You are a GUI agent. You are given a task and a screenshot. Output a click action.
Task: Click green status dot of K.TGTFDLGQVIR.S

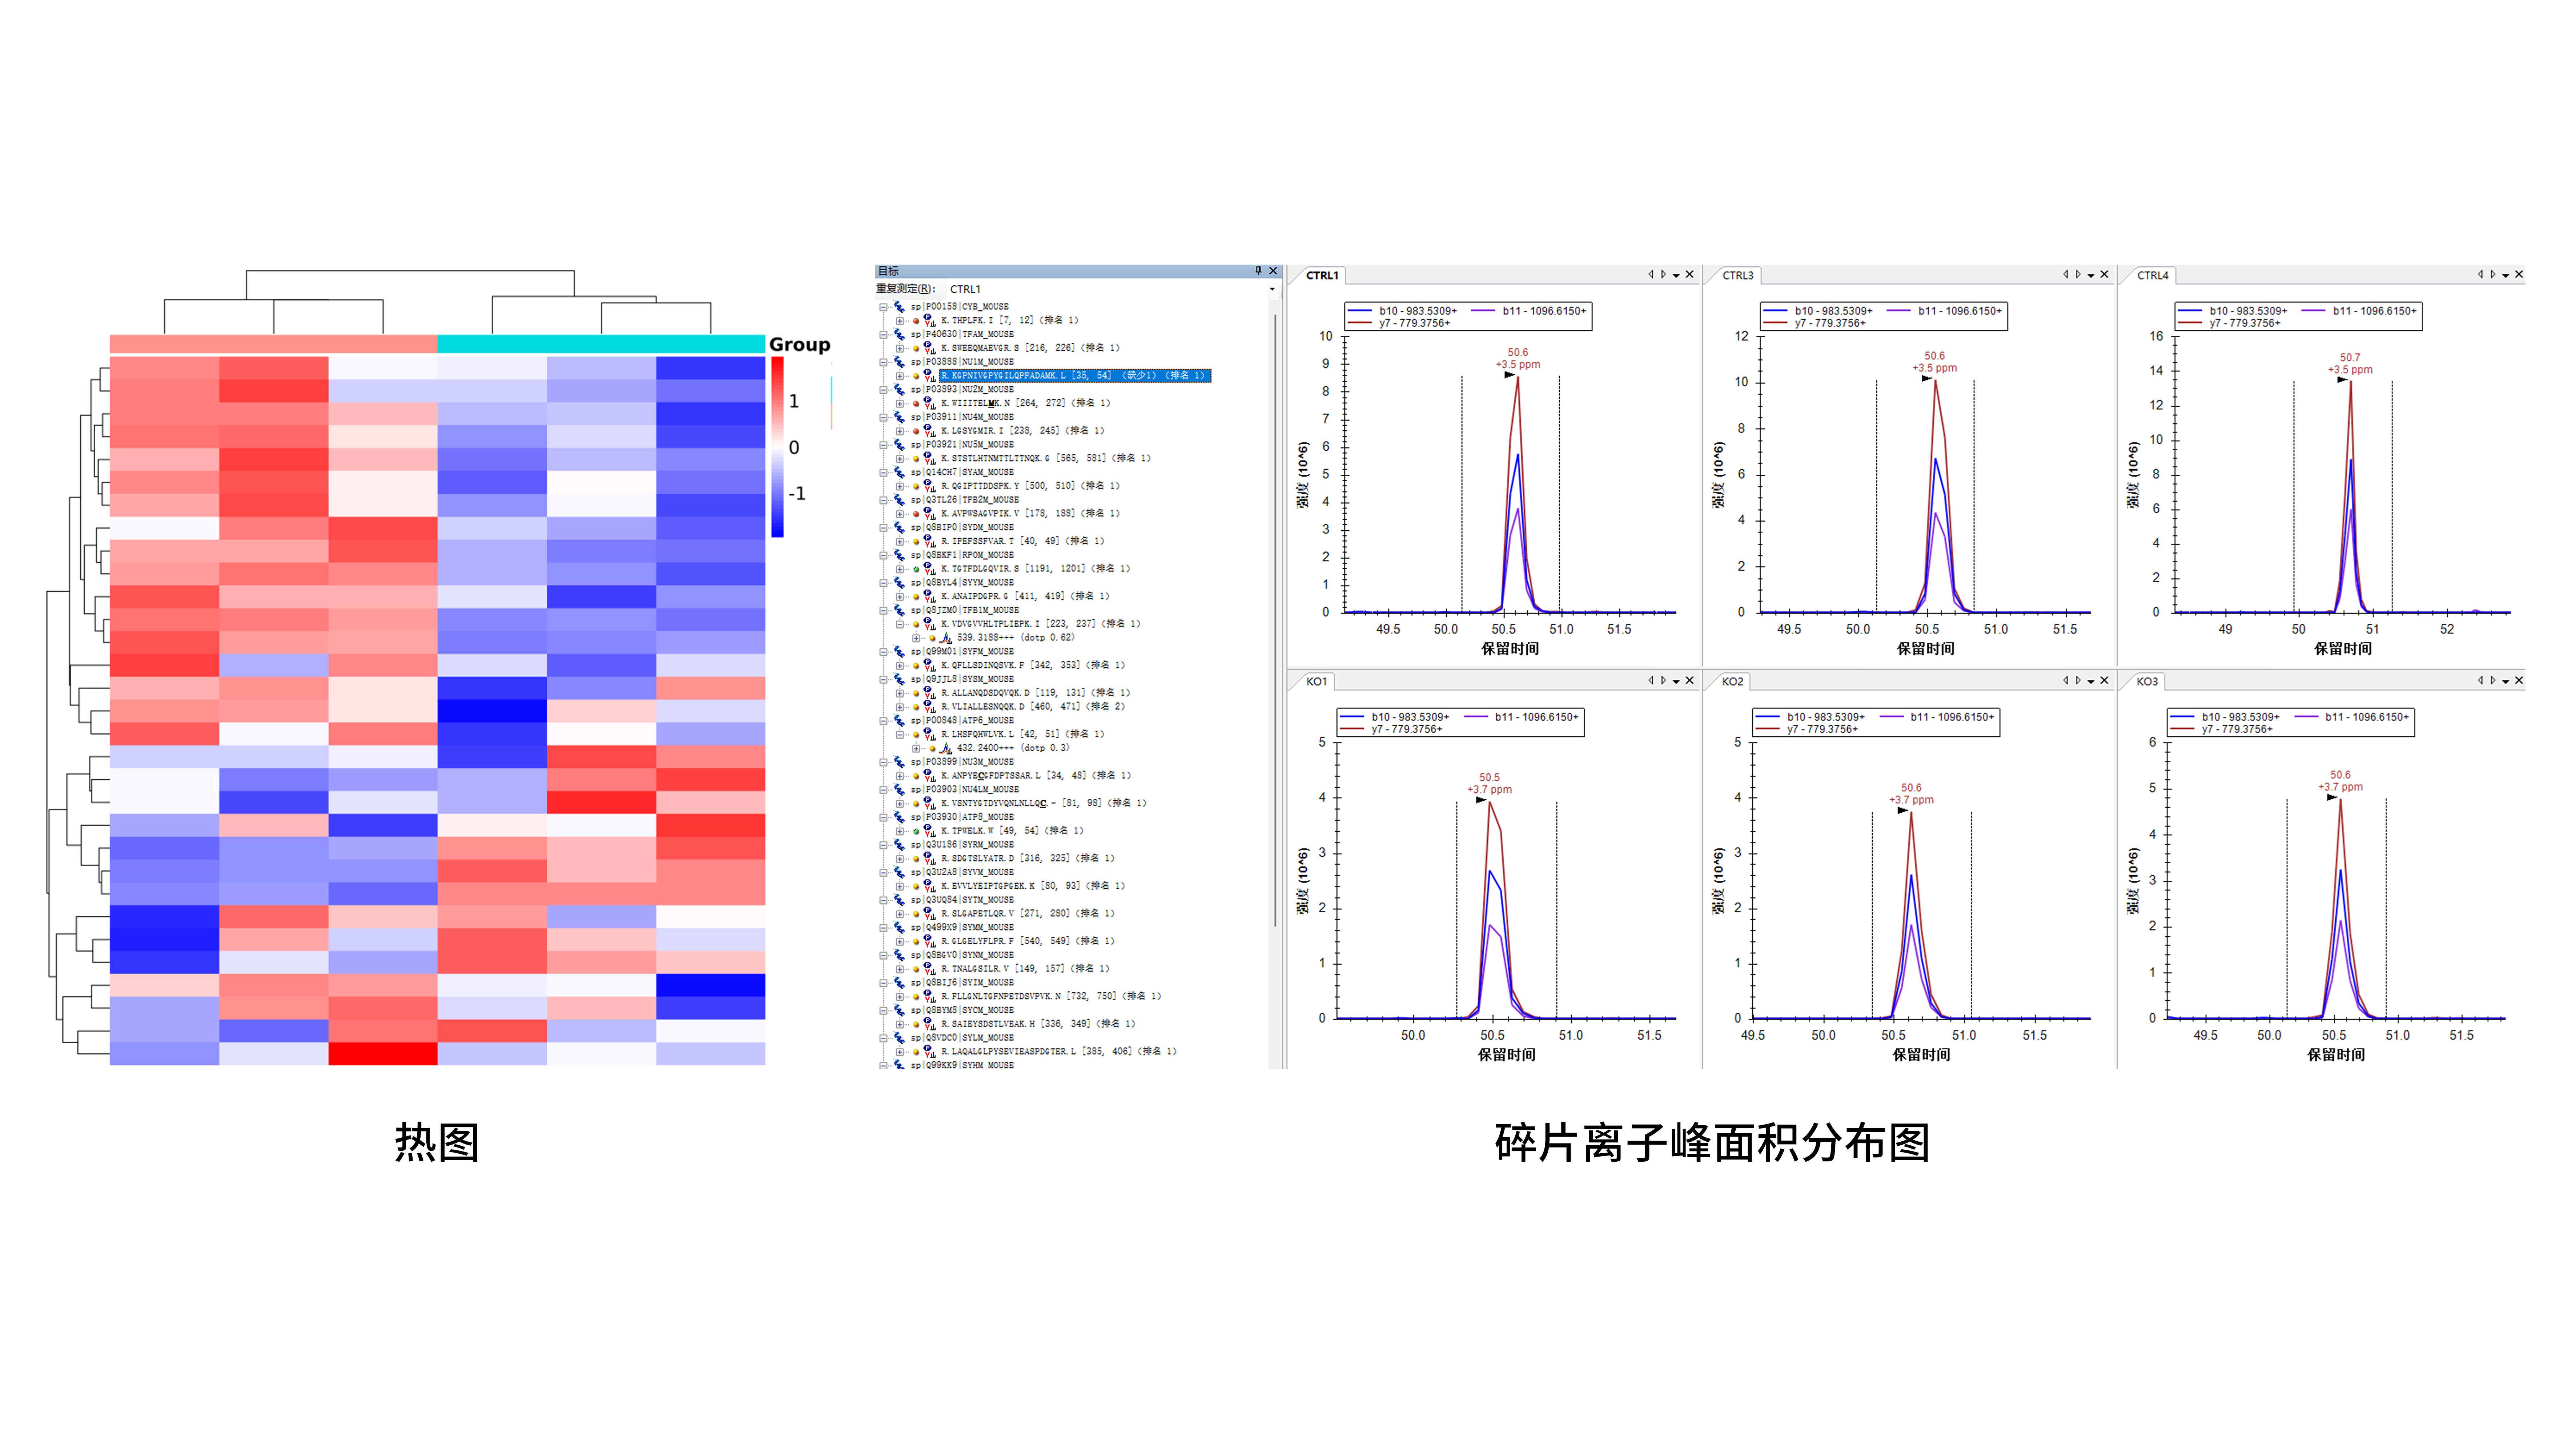916,569
